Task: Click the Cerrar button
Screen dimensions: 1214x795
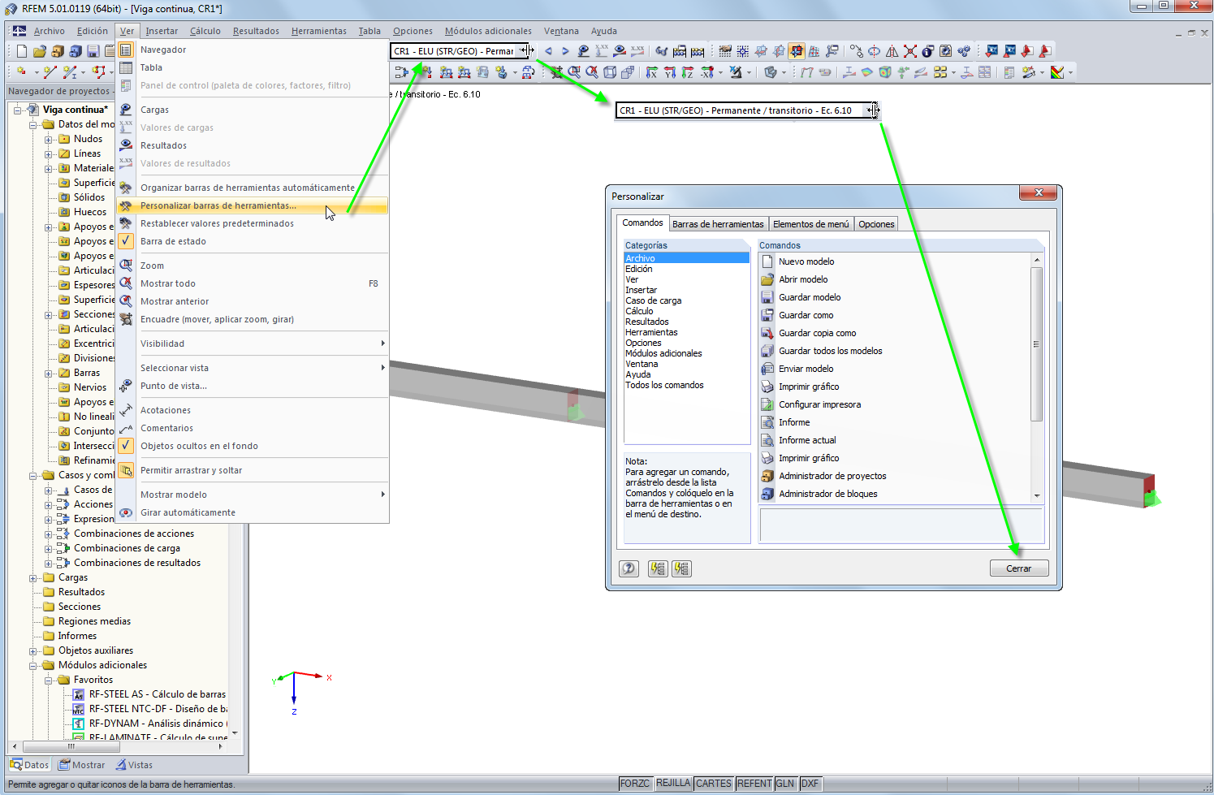Action: point(1019,568)
